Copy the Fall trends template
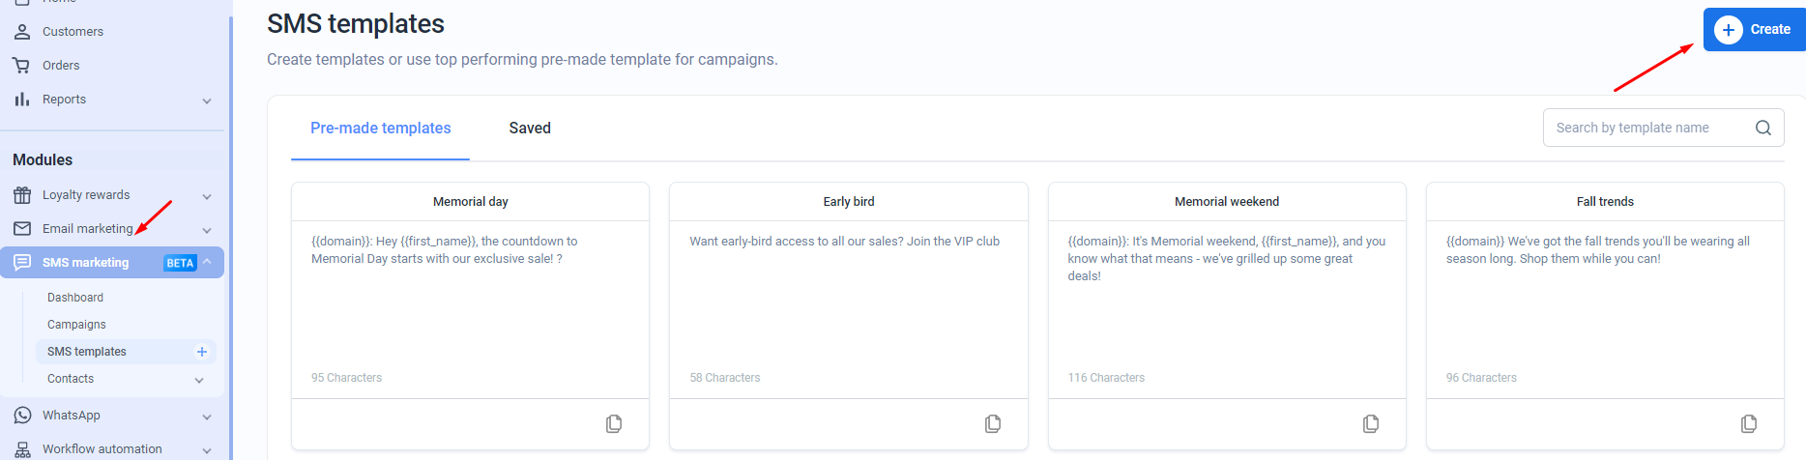Image resolution: width=1806 pixels, height=460 pixels. pos(1749,424)
